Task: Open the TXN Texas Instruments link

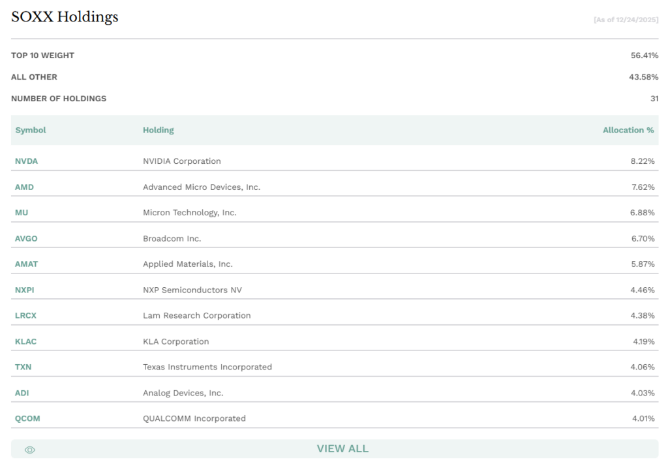Action: tap(24, 367)
